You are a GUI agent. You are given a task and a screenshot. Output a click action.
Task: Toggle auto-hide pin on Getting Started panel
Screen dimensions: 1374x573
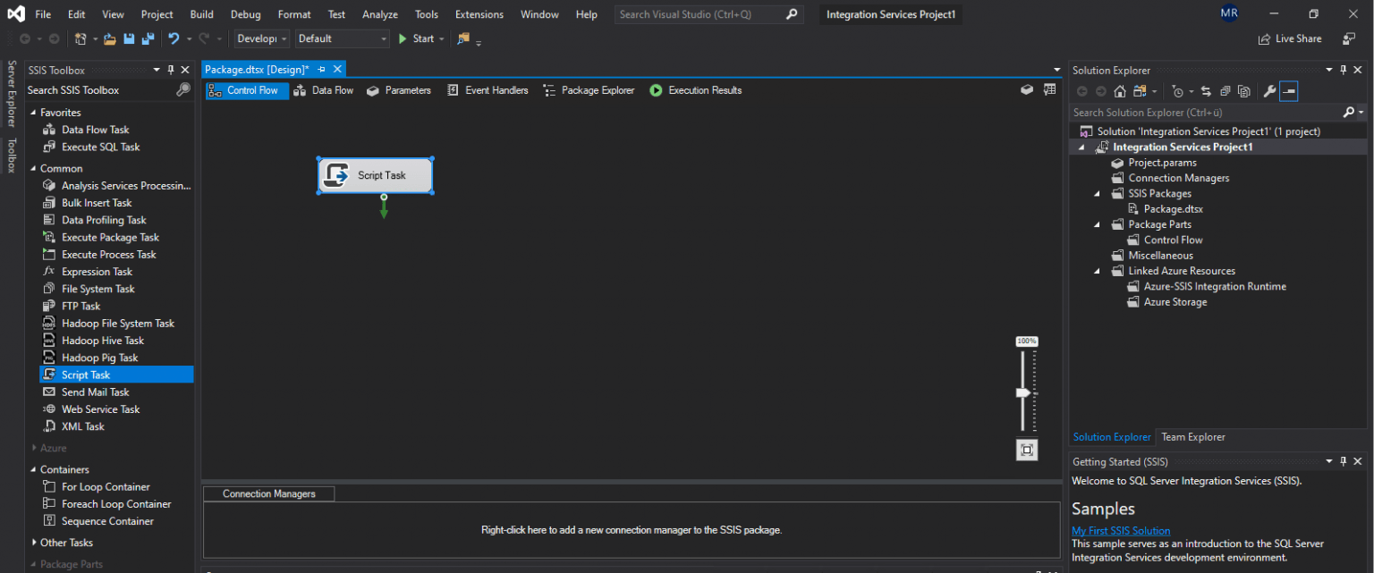[1343, 461]
